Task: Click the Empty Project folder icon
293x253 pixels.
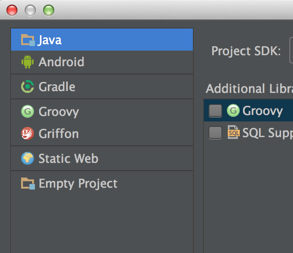Action: pos(28,184)
